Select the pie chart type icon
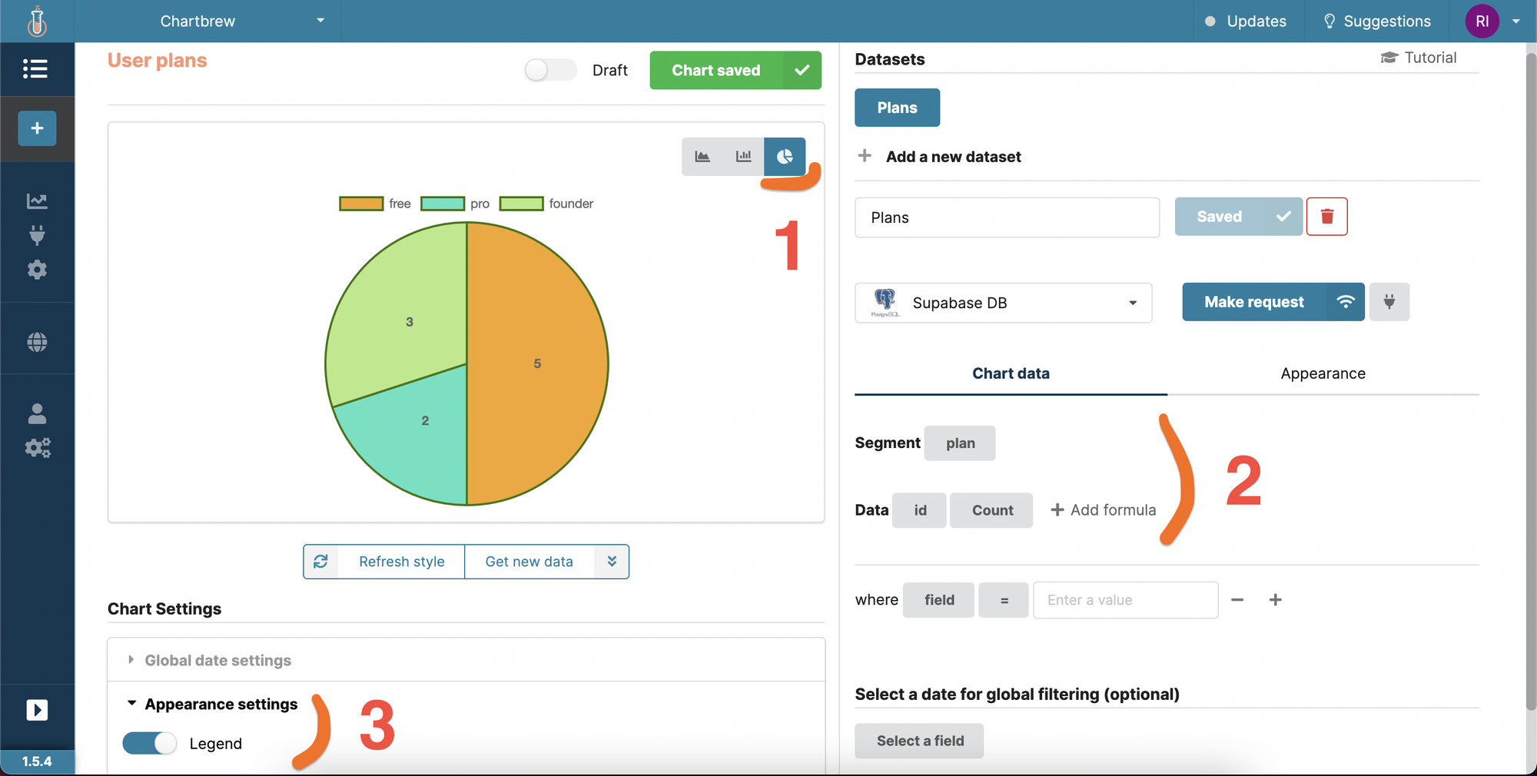1537x776 pixels. [x=785, y=156]
